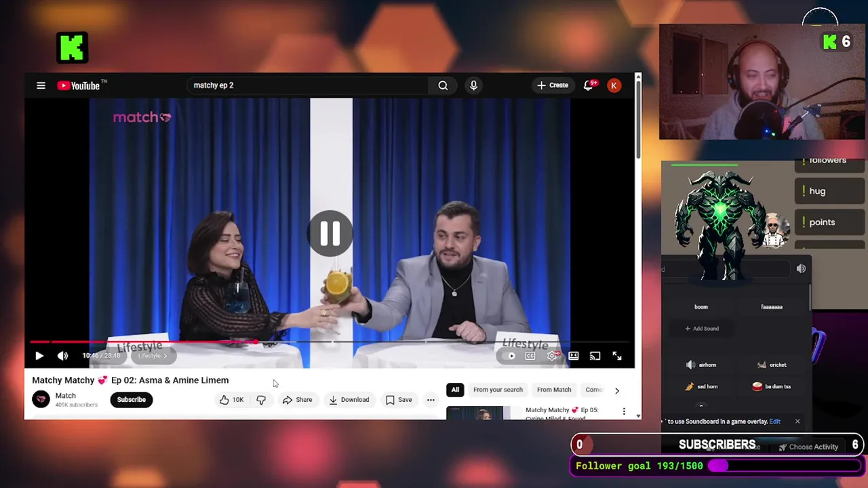This screenshot has height=488, width=868.
Task: Focus the search box containing 'matchy ep 2'
Action: pyautogui.click(x=309, y=85)
